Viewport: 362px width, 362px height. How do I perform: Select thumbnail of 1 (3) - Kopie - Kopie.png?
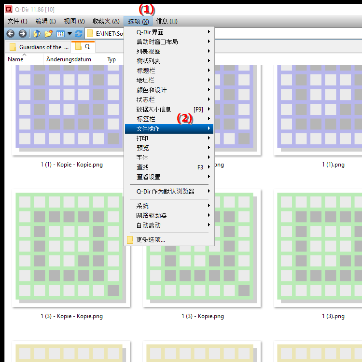tap(71, 248)
